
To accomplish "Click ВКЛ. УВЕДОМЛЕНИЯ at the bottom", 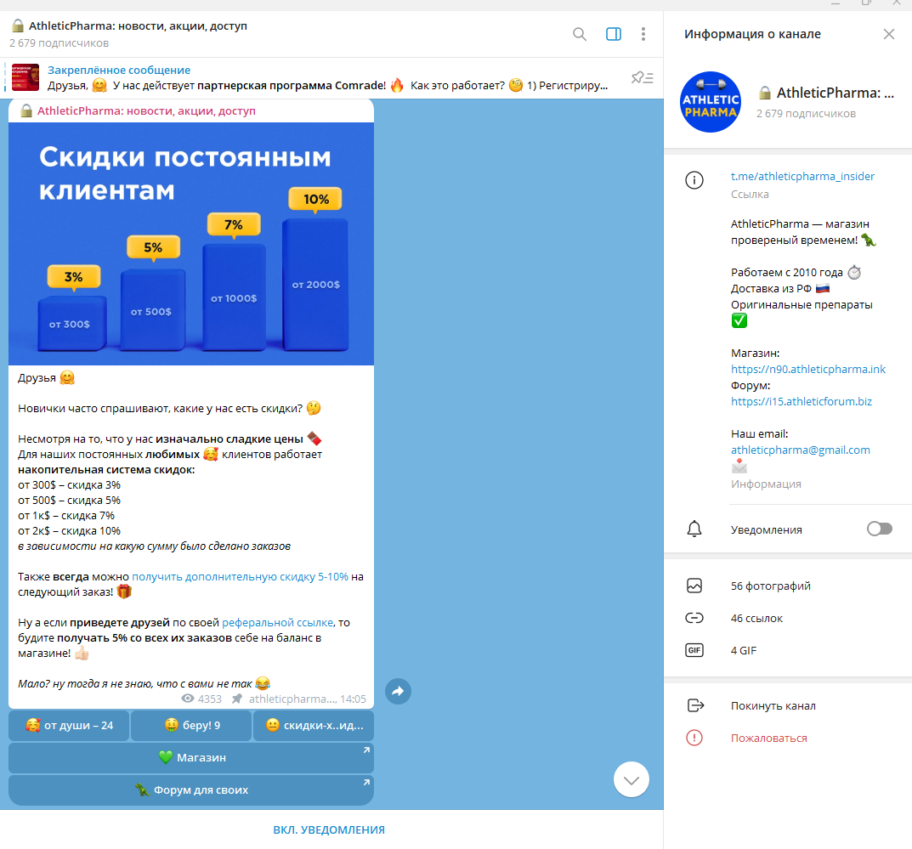I will 329,830.
